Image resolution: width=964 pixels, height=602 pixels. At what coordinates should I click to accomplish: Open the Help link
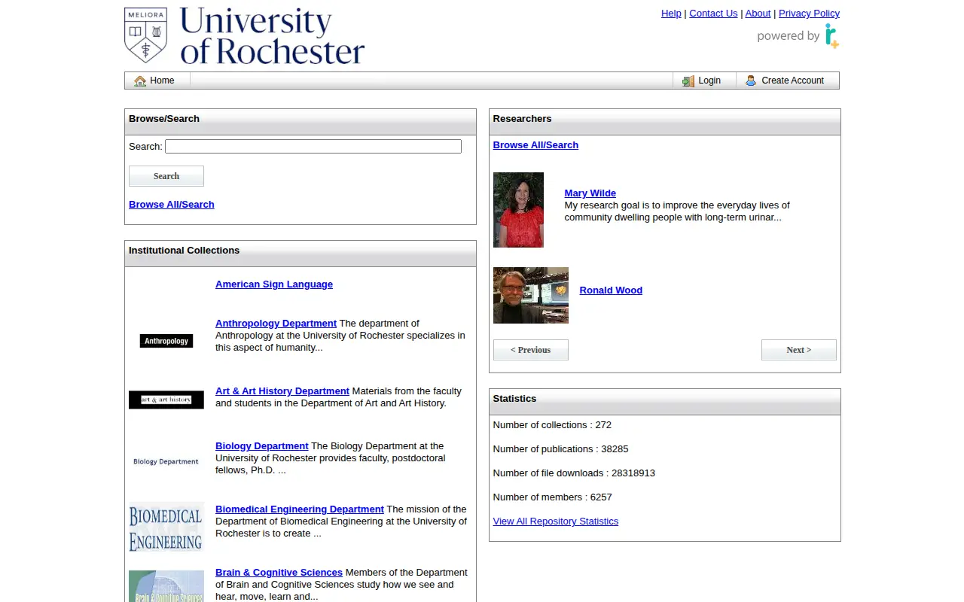click(671, 14)
